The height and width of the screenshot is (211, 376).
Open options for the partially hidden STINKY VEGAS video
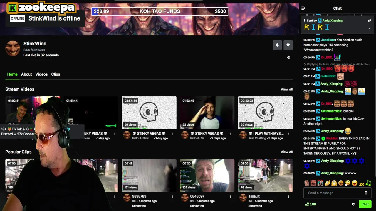(x=114, y=134)
